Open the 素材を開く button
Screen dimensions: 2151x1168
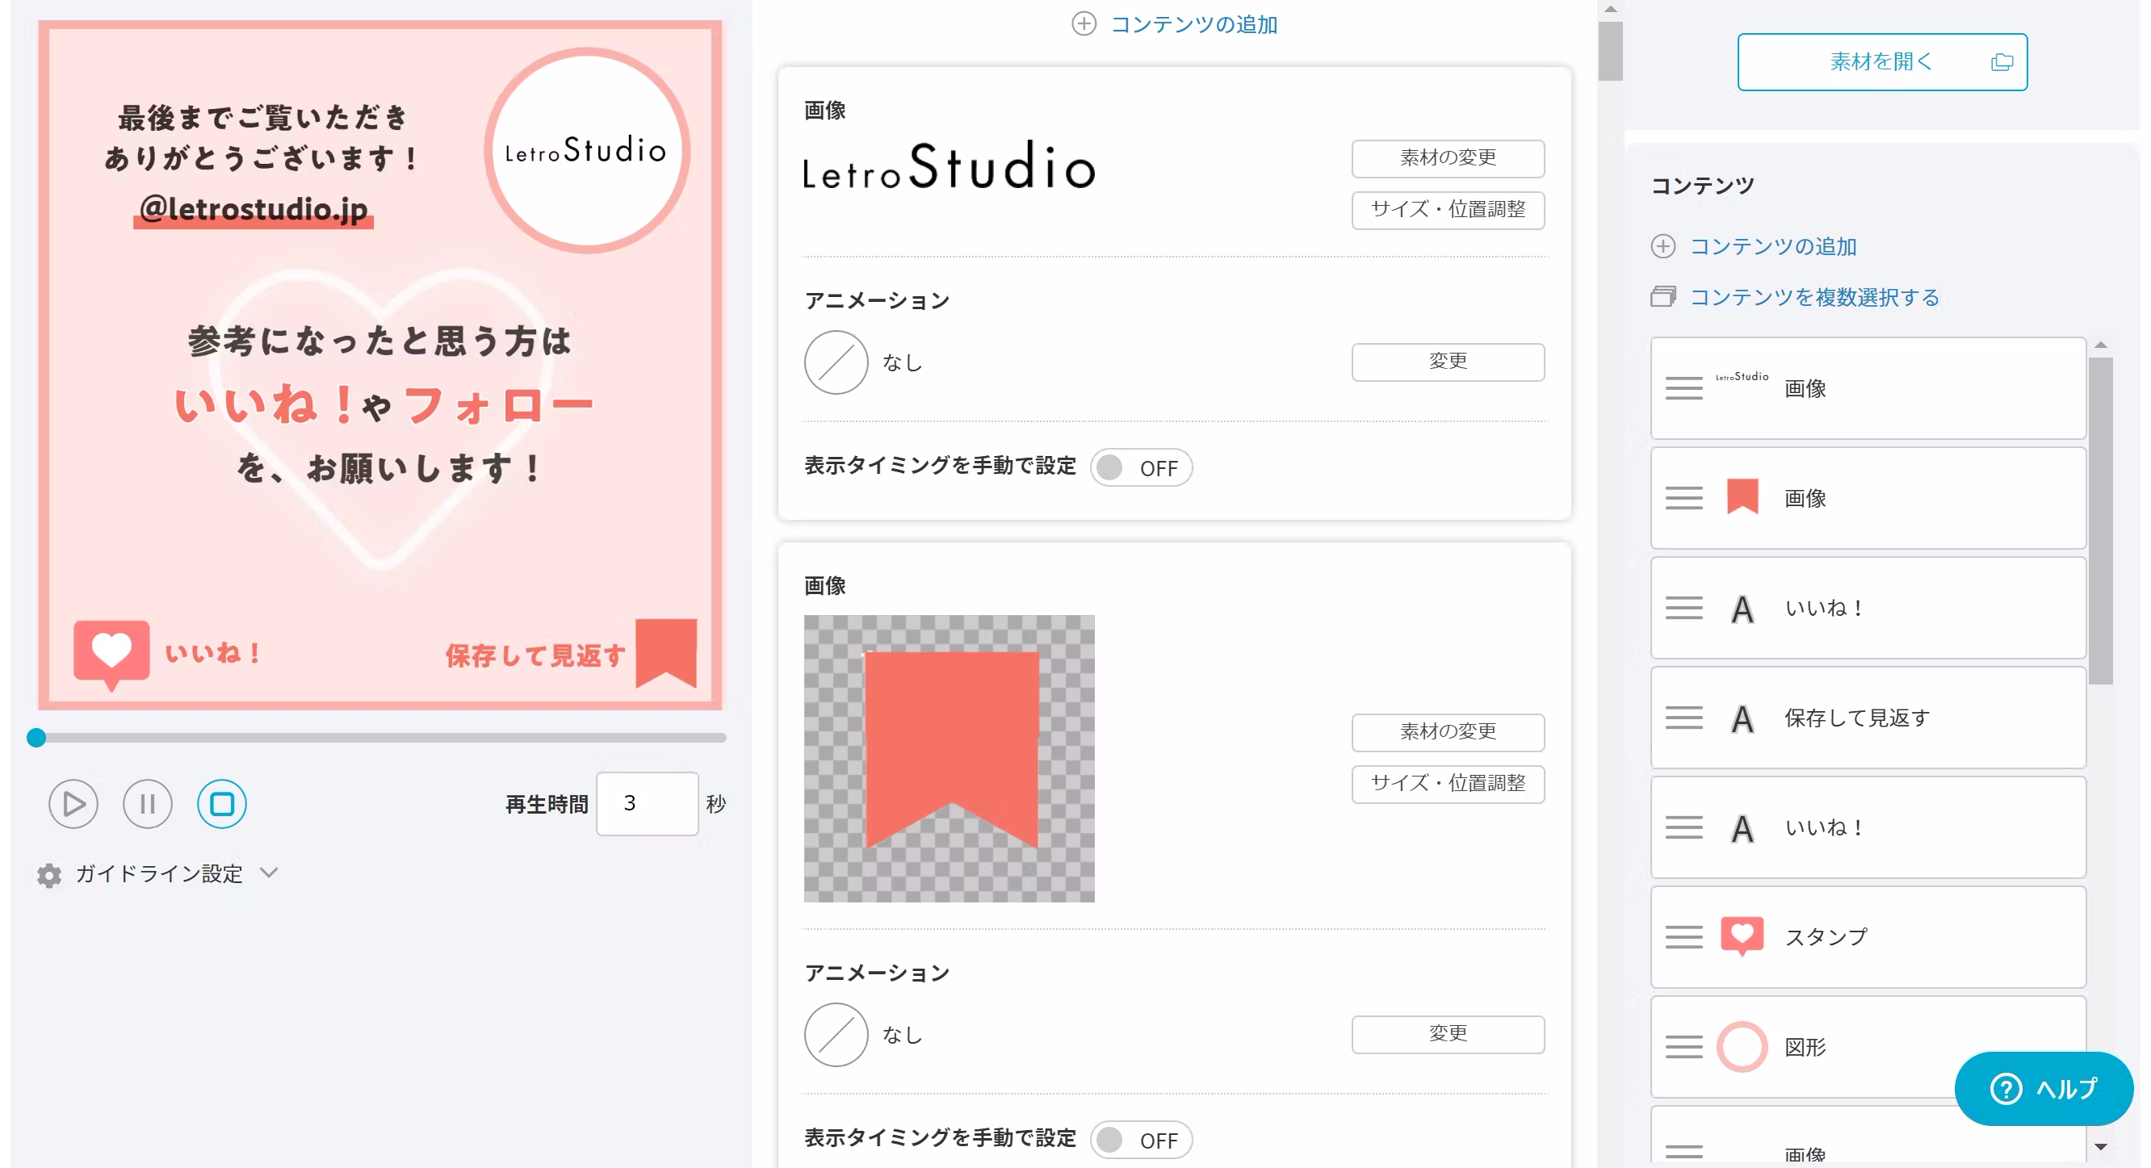[1882, 62]
